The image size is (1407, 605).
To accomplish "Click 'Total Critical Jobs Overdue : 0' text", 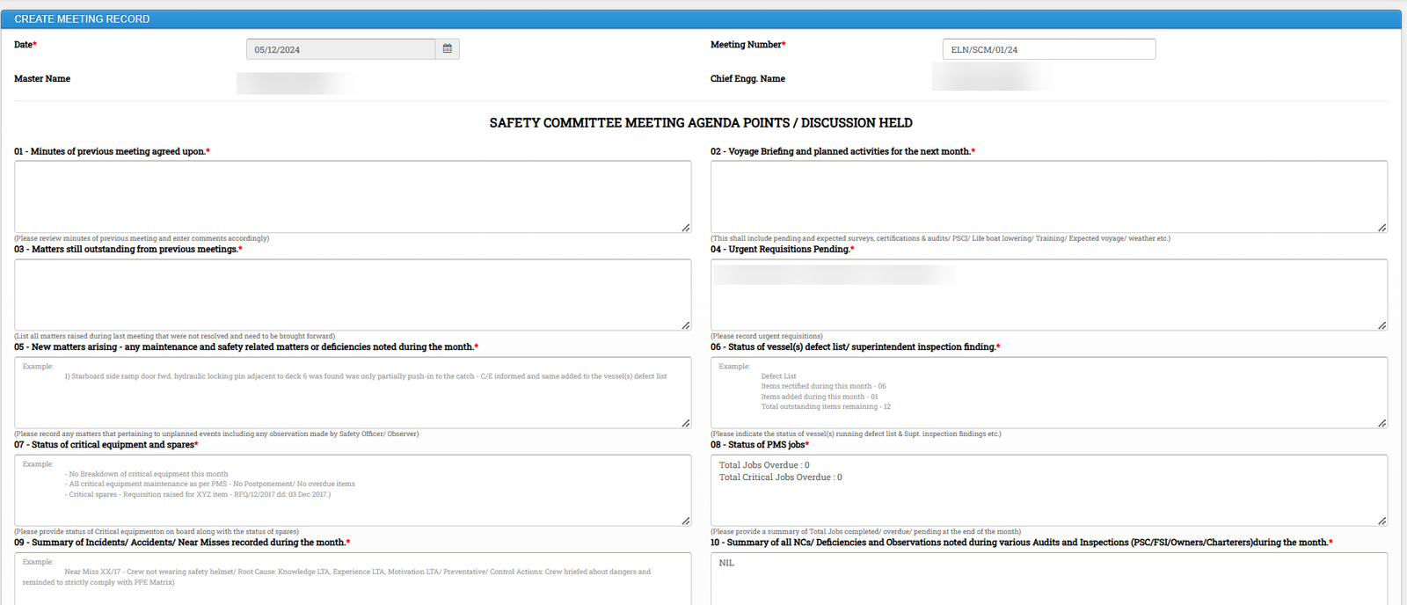I will point(780,477).
